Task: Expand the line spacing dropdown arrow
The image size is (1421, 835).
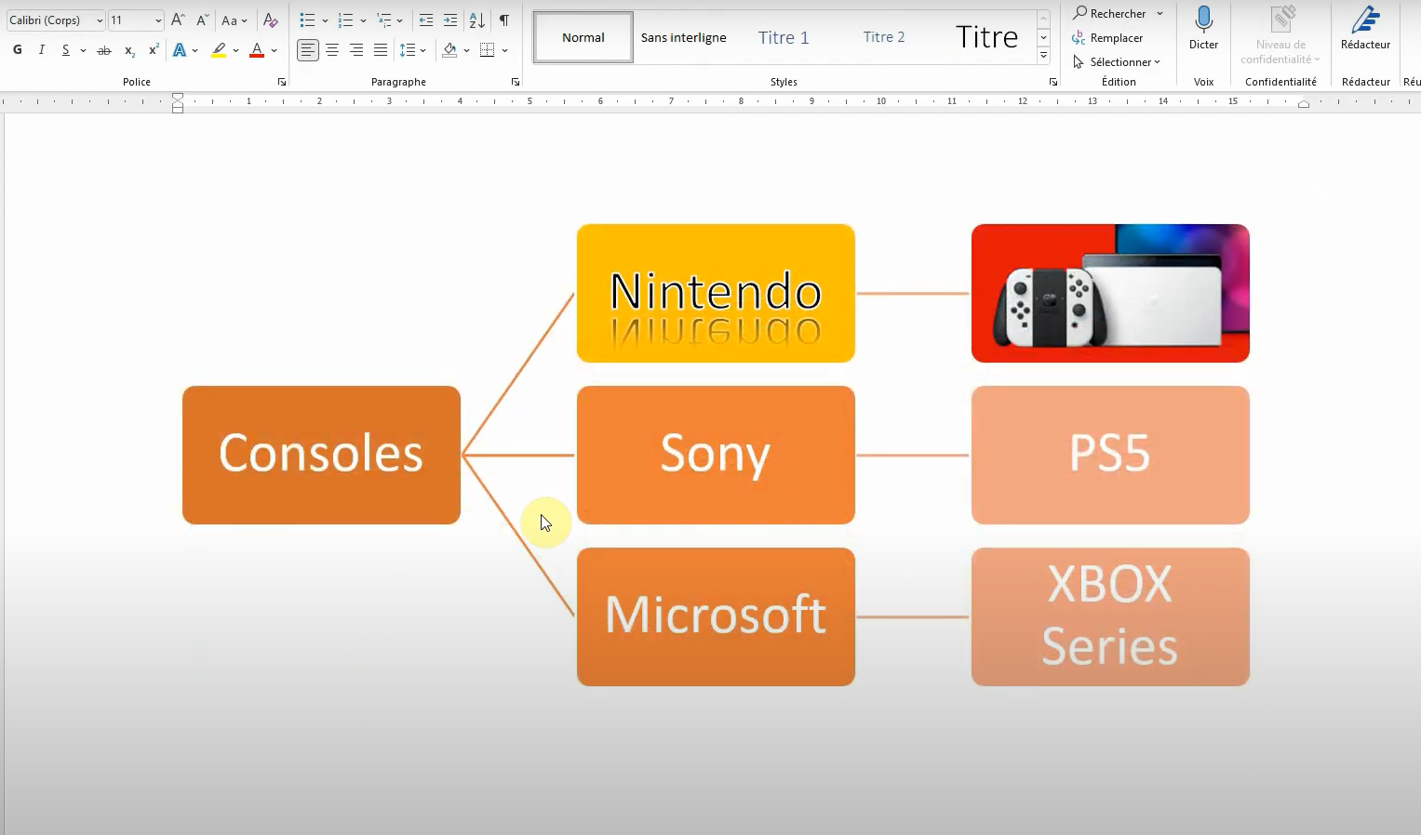Action: 423,50
